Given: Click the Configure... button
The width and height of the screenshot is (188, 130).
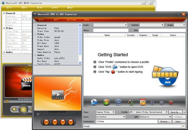Looking at the screenshot, I should click(x=179, y=117).
